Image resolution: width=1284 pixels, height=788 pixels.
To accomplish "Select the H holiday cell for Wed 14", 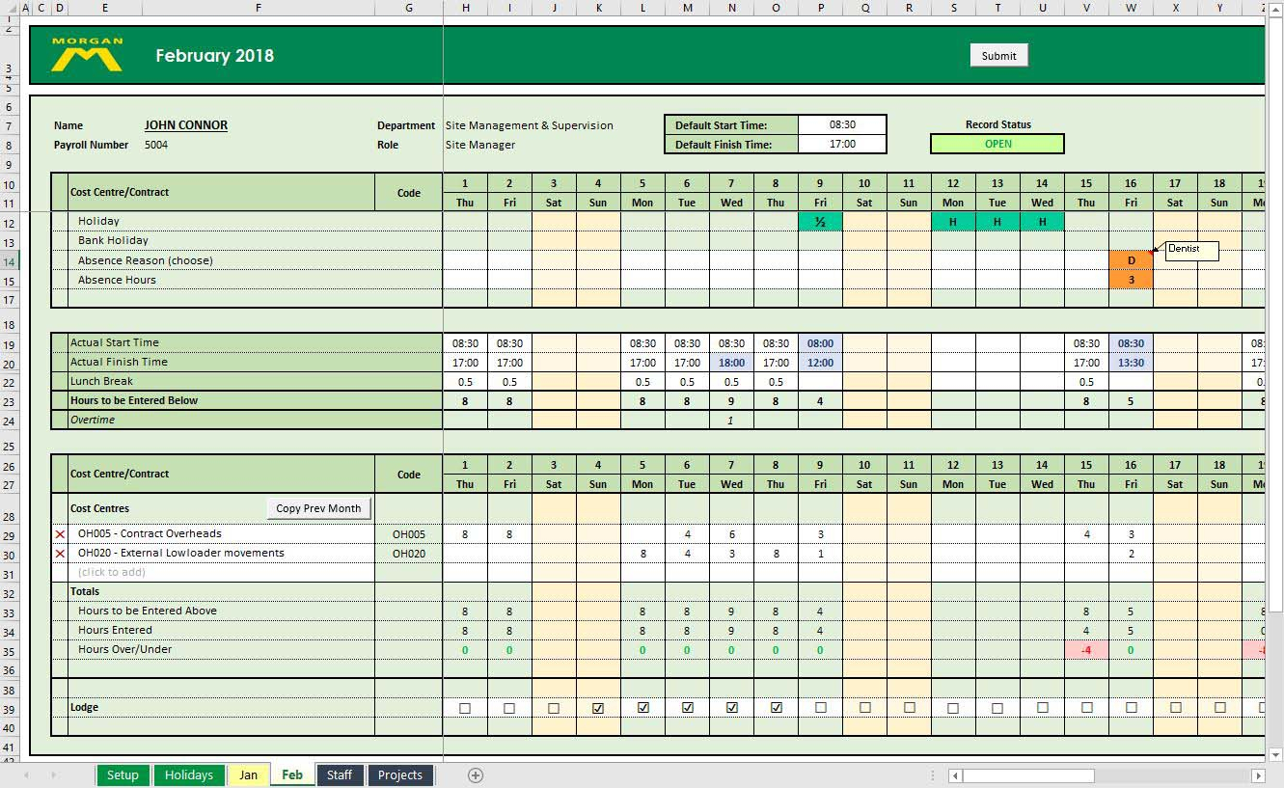I will [1042, 222].
